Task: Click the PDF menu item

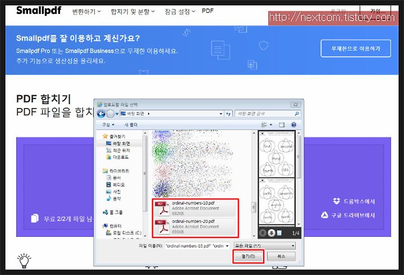Action: coord(208,11)
